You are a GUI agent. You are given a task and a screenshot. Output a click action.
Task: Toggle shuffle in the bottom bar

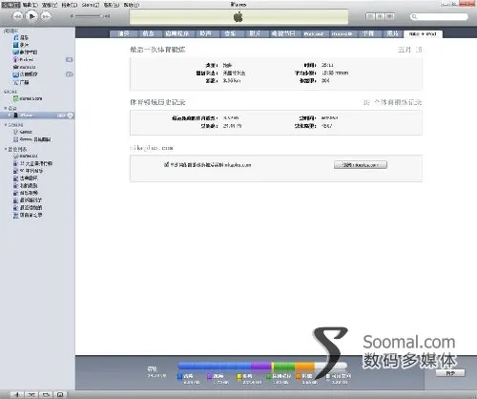point(31,395)
